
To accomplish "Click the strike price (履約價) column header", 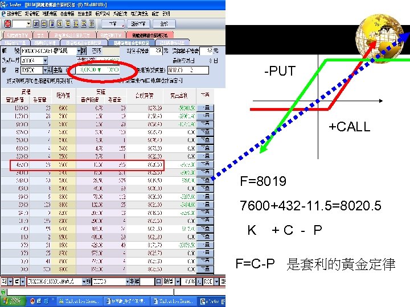I will tap(63, 96).
